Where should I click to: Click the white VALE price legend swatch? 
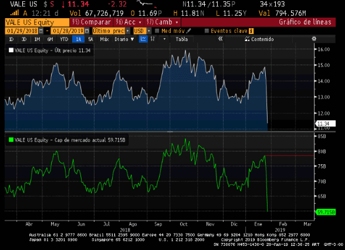tap(11, 50)
